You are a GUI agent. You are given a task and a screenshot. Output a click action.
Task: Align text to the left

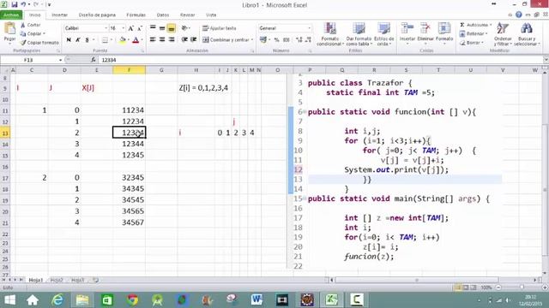tap(153, 40)
